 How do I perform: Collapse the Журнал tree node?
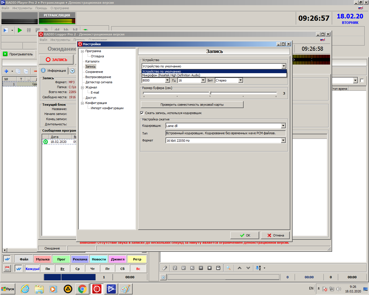point(82,88)
